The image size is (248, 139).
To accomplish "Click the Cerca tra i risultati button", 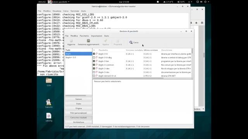I will click(79, 117).
